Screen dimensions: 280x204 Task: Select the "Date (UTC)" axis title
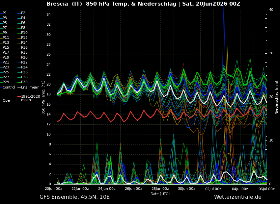point(160,194)
